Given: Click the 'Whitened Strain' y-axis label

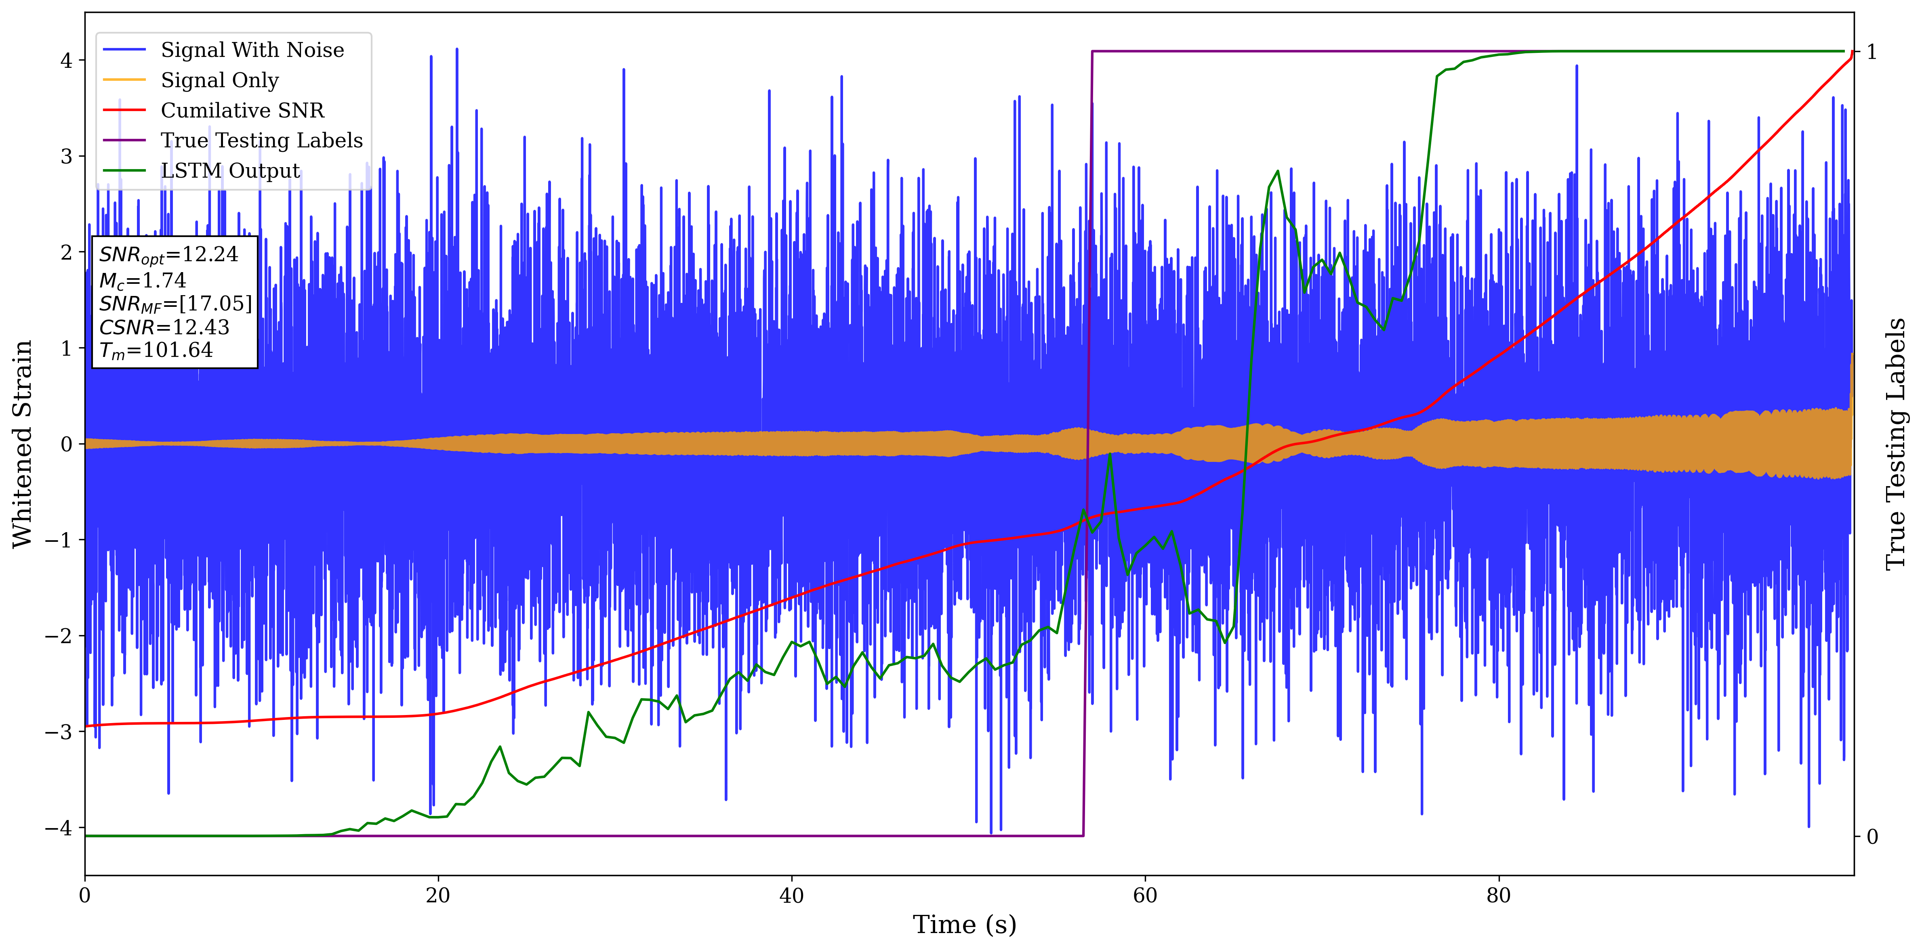Looking at the screenshot, I should click(x=22, y=444).
